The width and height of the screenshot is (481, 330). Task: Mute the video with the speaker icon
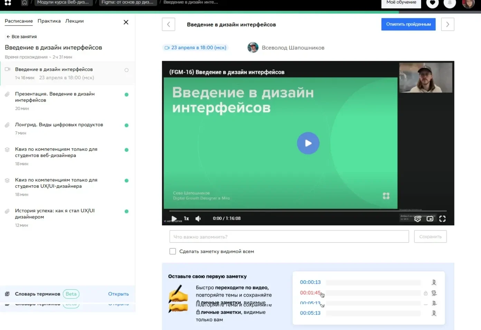(198, 218)
